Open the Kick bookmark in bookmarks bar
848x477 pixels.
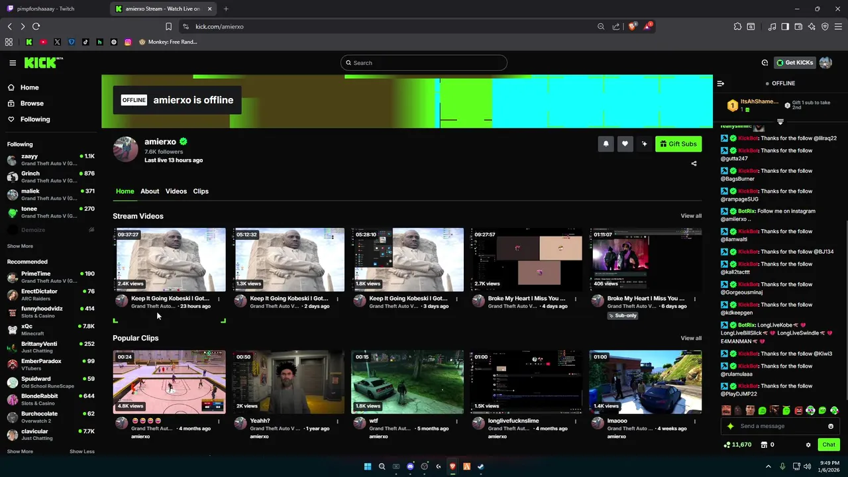coord(28,42)
